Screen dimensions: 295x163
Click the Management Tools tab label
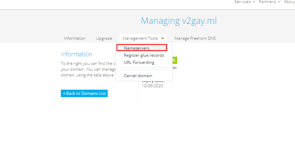140,38
